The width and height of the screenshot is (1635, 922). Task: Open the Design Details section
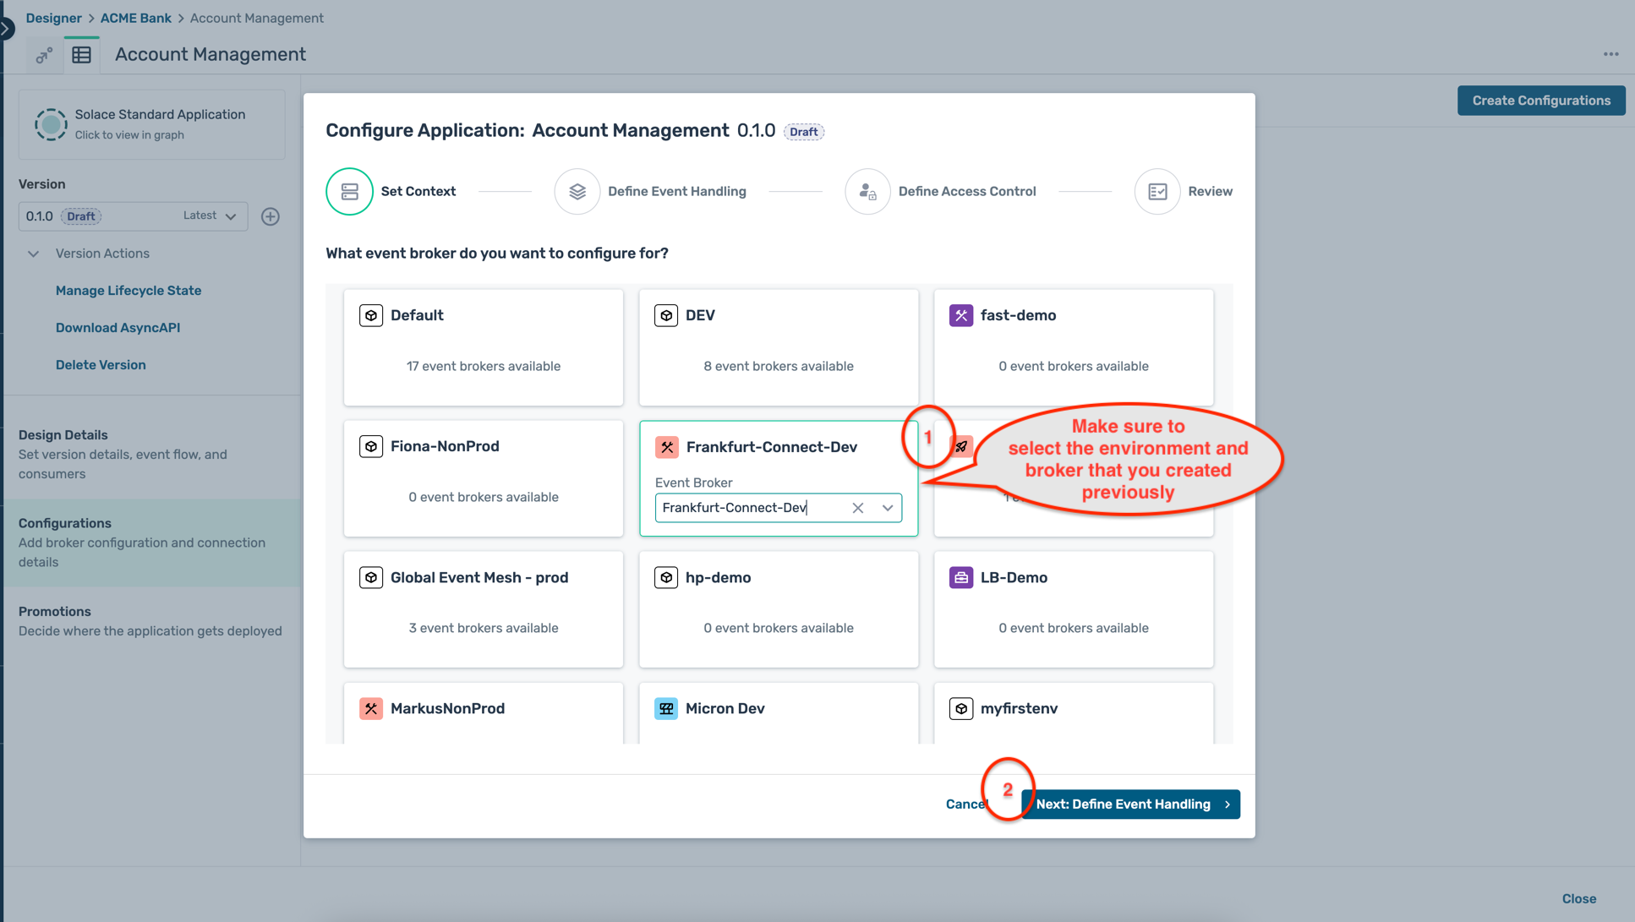[63, 435]
